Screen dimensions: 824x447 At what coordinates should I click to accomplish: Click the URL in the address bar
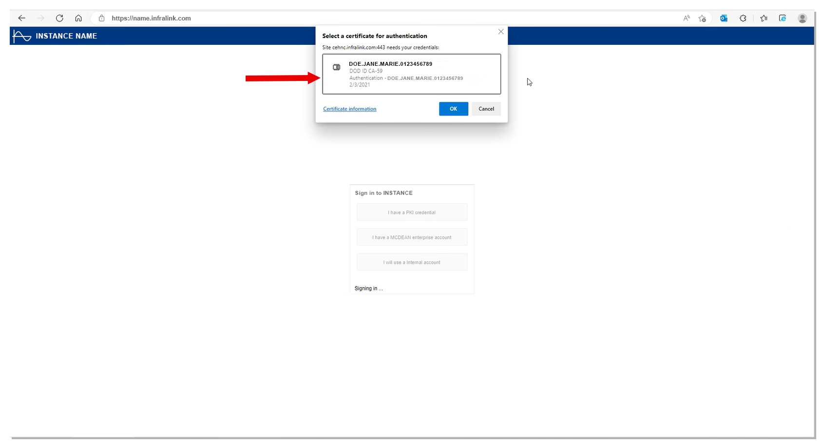[151, 18]
